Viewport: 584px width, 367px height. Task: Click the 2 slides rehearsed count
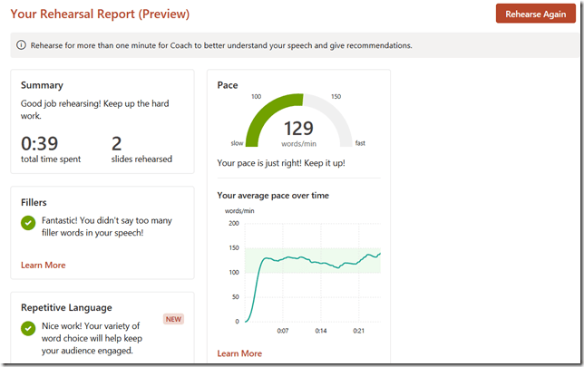116,143
